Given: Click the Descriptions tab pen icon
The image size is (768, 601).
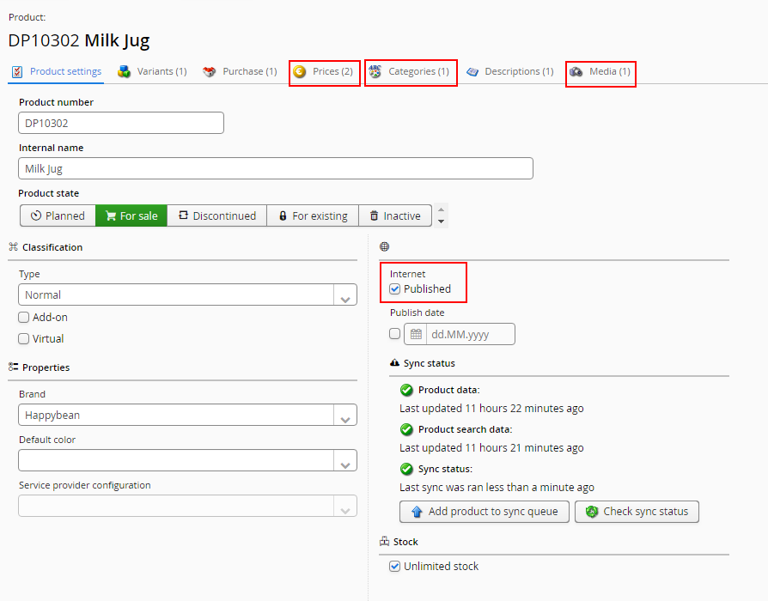Looking at the screenshot, I should [x=472, y=72].
